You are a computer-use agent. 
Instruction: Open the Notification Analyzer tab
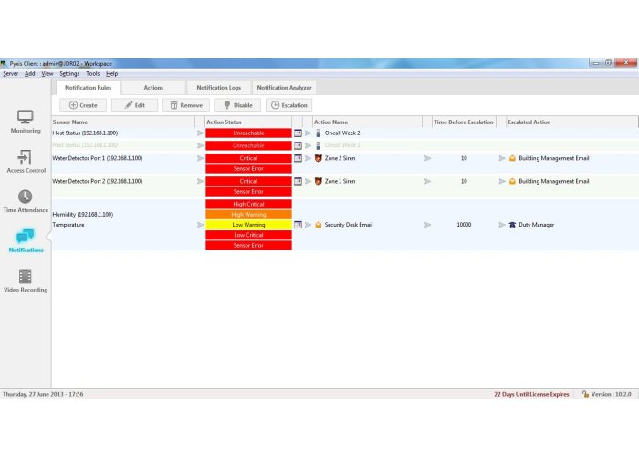284,88
